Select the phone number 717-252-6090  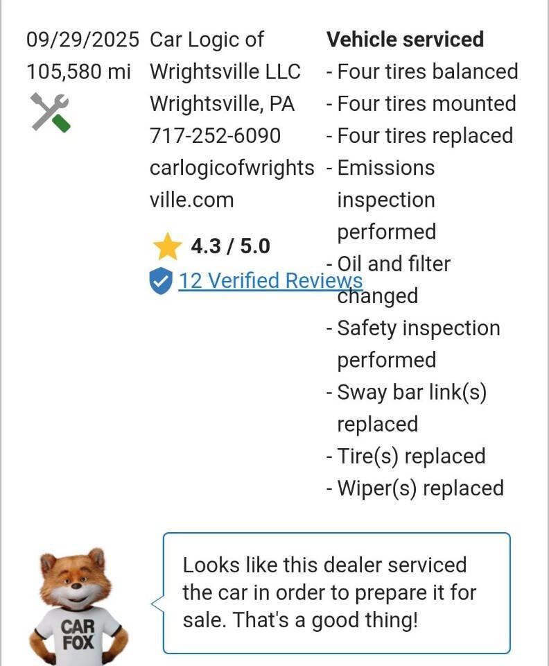coord(215,135)
